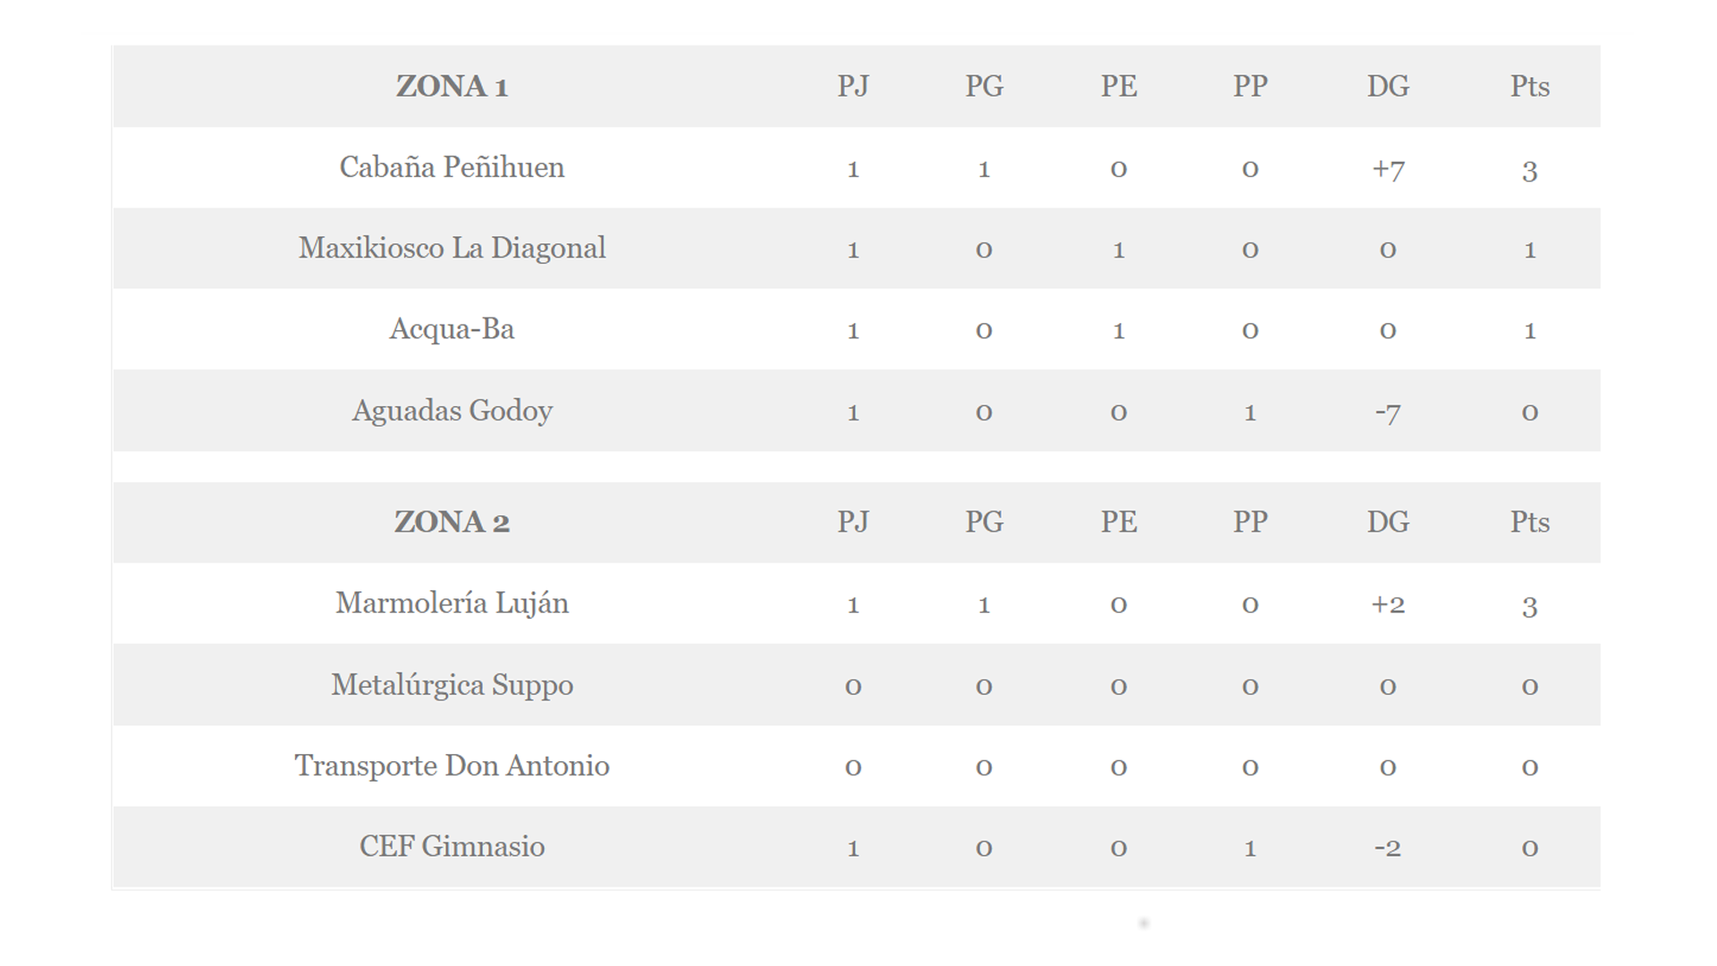Click the ZONA 1 table heading

click(452, 87)
